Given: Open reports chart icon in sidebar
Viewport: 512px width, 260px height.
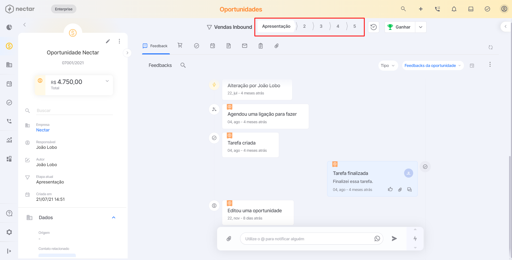Looking at the screenshot, I should 9,140.
